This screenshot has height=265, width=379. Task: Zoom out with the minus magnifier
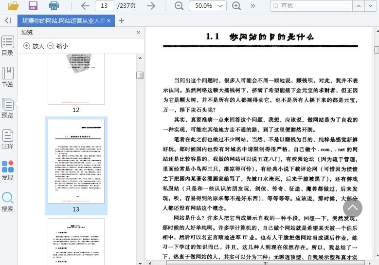tap(179, 5)
